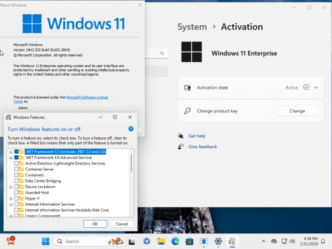Click Cancel in Windows Features
This screenshot has height=249, width=332.
coord(122,224)
